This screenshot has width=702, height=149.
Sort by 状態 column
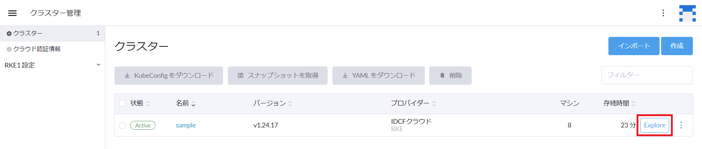coord(140,103)
